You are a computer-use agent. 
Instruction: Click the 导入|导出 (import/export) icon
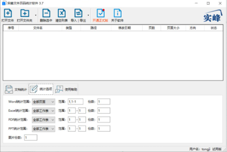click(78, 13)
